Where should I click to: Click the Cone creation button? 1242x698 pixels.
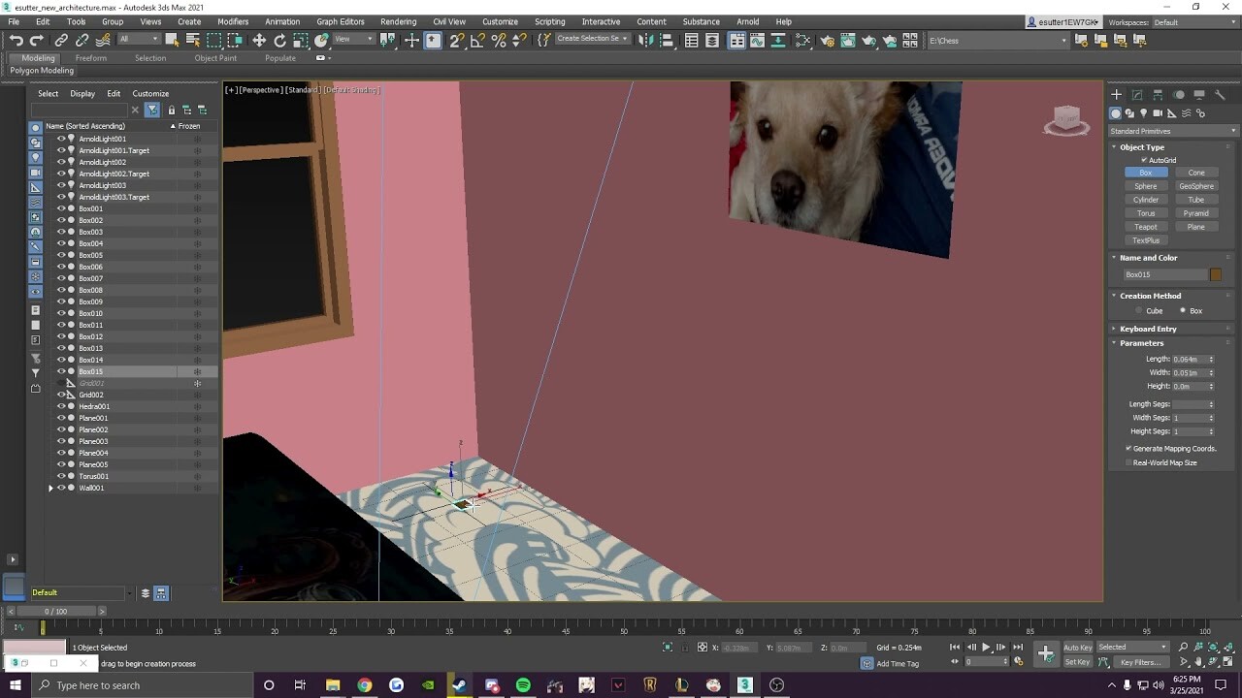(1196, 173)
